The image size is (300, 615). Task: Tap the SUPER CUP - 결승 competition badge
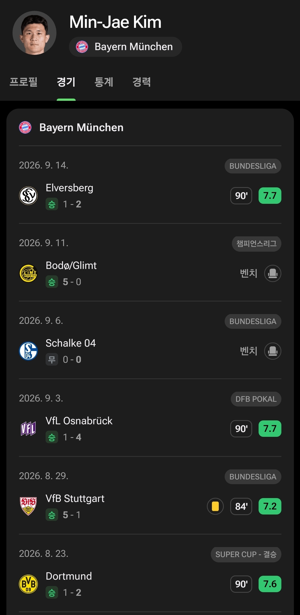click(246, 555)
